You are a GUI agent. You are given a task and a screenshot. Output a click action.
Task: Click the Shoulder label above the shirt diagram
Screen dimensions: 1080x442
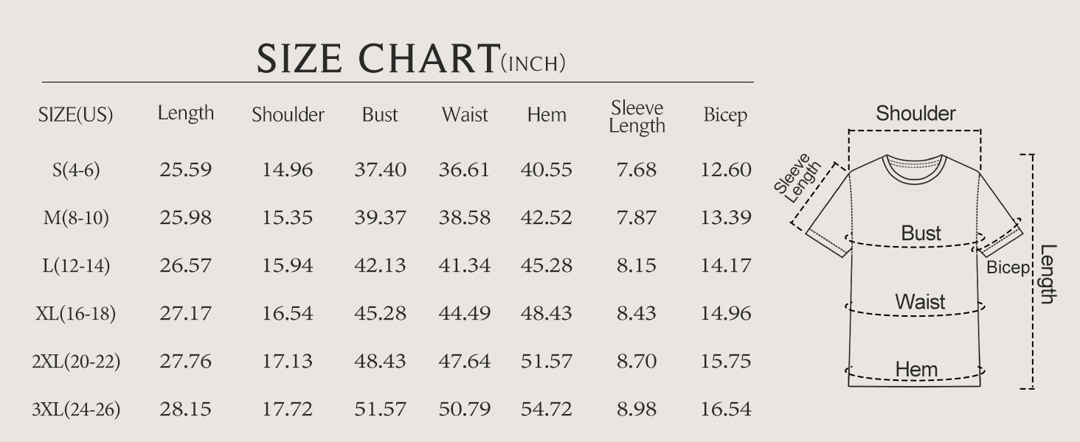(x=915, y=113)
